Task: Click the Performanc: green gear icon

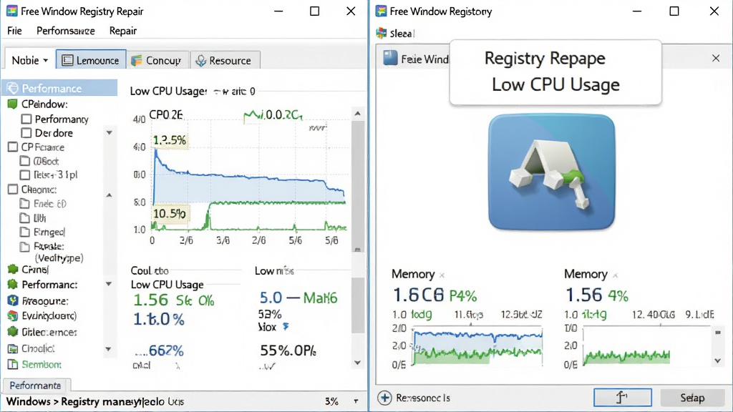Action: tap(13, 284)
